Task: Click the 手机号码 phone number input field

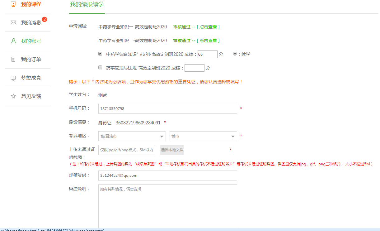Action: [x=167, y=109]
